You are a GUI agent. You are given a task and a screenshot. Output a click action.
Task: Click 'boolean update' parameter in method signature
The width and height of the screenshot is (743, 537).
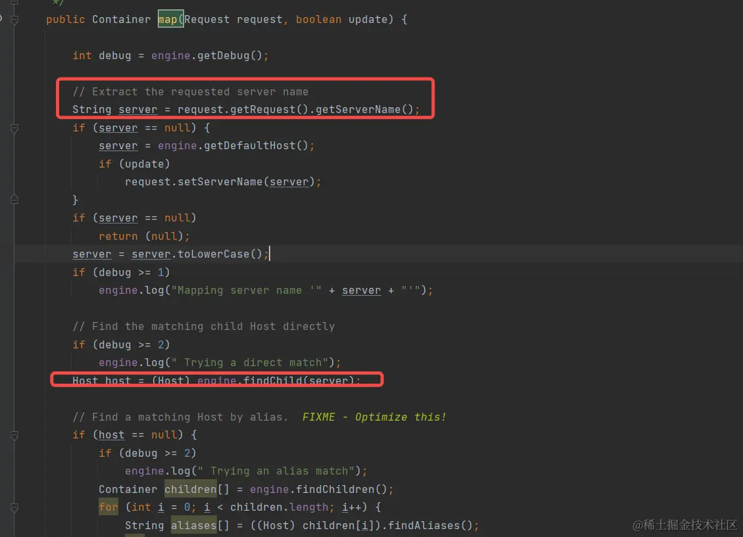[342, 20]
